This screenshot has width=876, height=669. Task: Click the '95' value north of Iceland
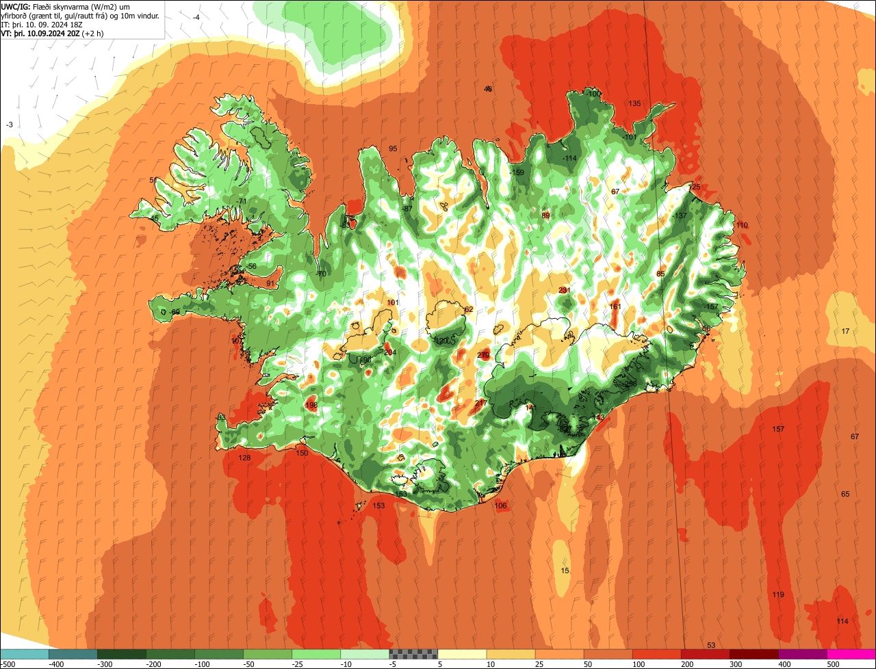coord(393,148)
